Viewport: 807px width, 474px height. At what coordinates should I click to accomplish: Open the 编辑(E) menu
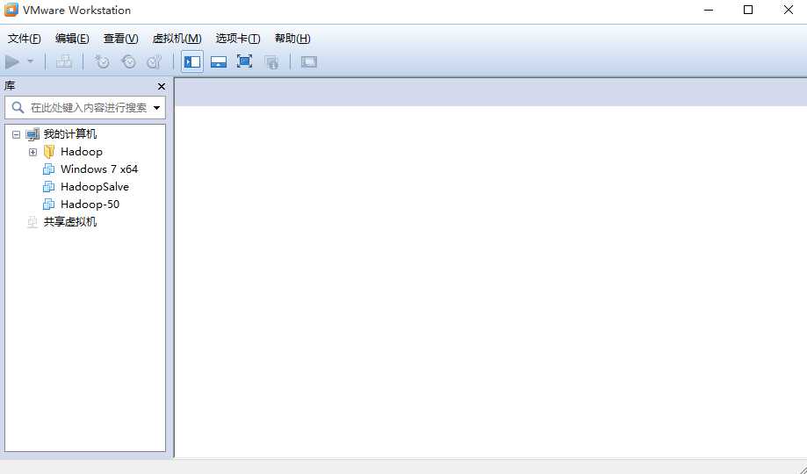pyautogui.click(x=72, y=39)
